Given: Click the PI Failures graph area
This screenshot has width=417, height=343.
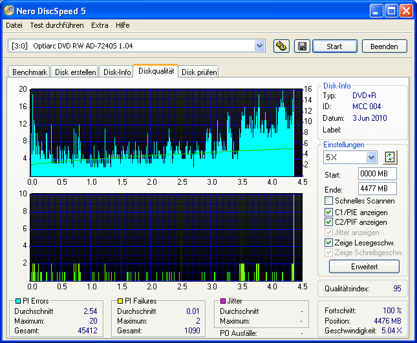Looking at the screenshot, I should tap(166, 237).
